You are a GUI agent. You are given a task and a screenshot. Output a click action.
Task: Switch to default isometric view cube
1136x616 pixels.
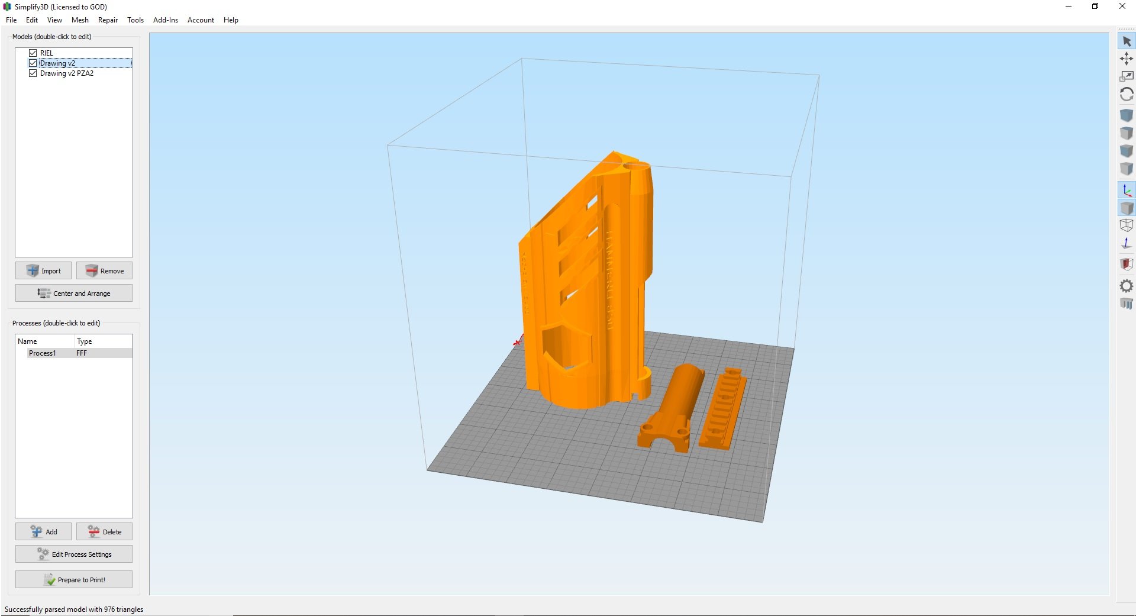coord(1127,115)
